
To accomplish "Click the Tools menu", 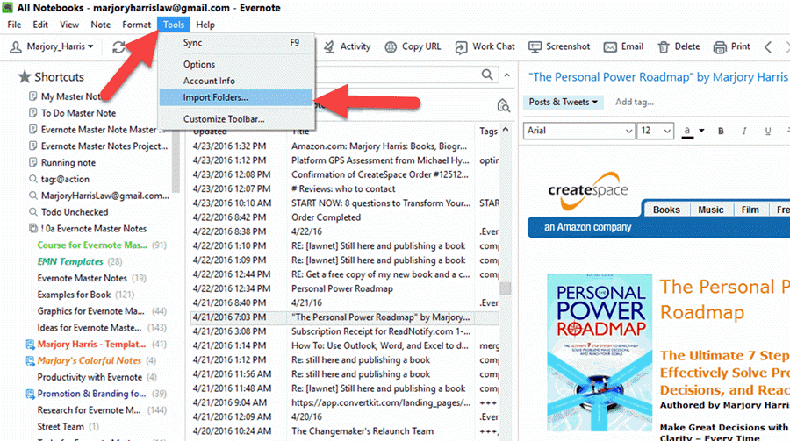I will click(173, 25).
